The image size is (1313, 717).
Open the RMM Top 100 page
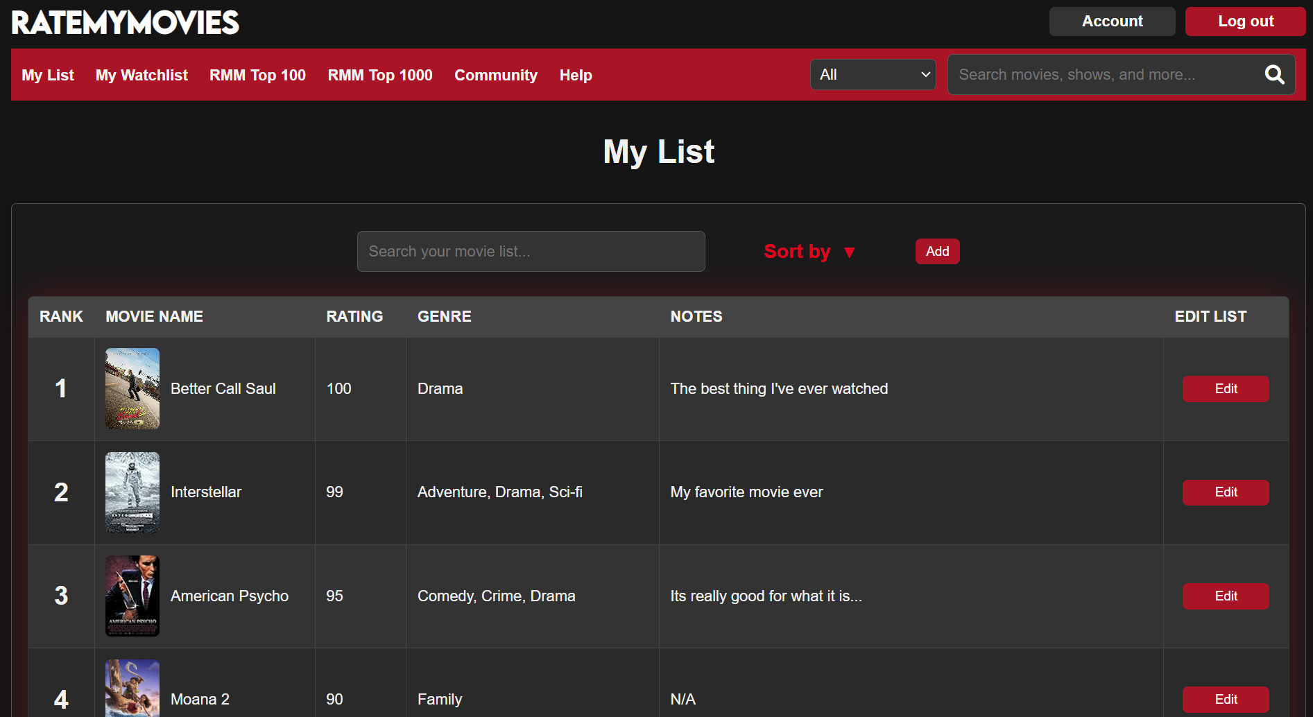pos(257,76)
